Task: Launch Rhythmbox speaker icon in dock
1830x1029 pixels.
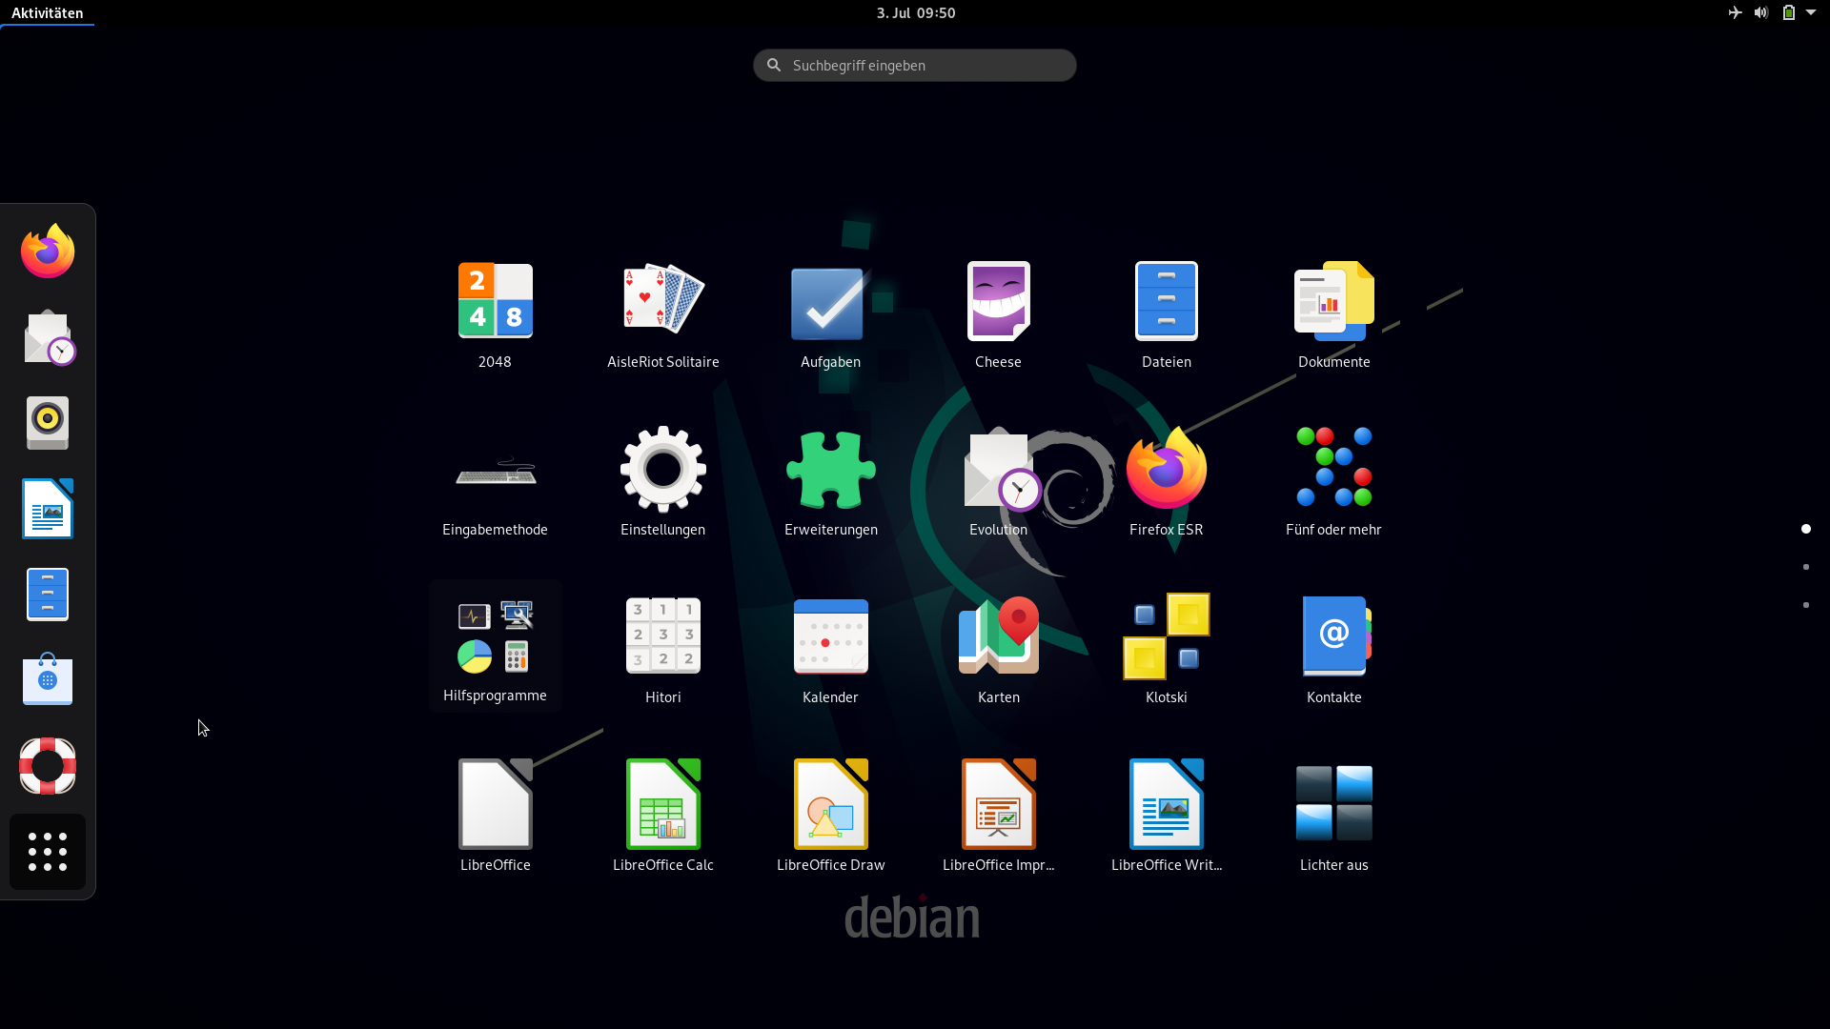Action: click(x=48, y=423)
